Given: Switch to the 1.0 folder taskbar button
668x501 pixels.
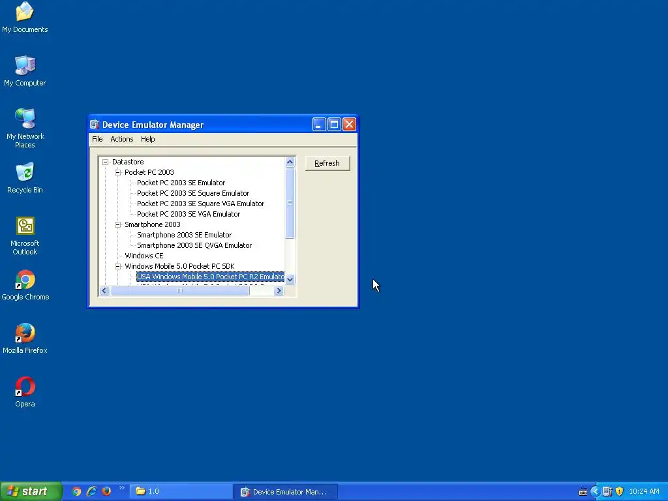Looking at the screenshot, I should click(x=181, y=491).
